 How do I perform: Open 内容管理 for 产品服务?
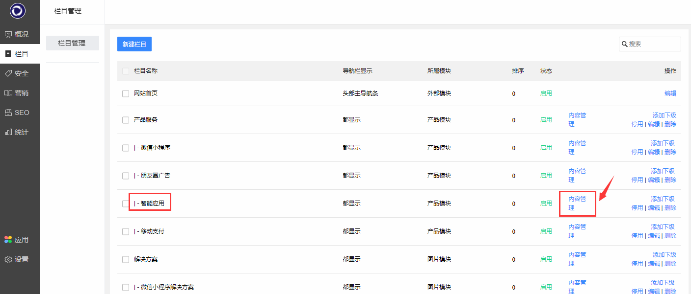tap(577, 120)
